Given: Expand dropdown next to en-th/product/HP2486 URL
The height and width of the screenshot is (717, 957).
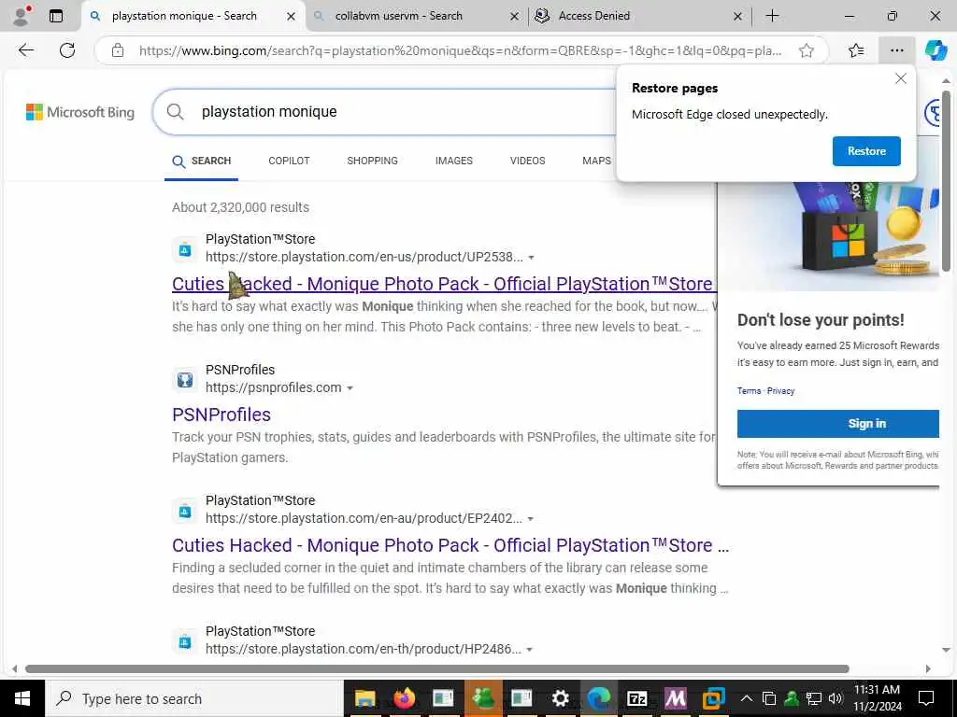Looking at the screenshot, I should pos(529,650).
